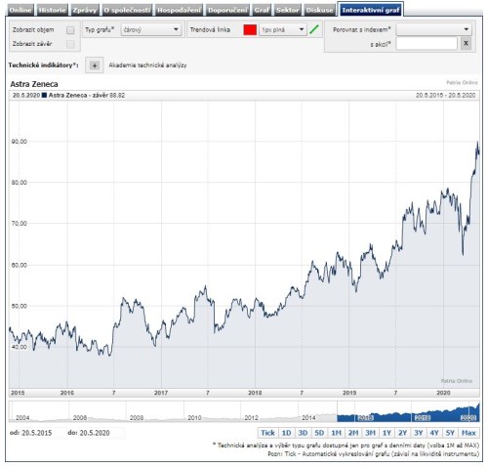Add technical indicator with plus button

click(95, 65)
